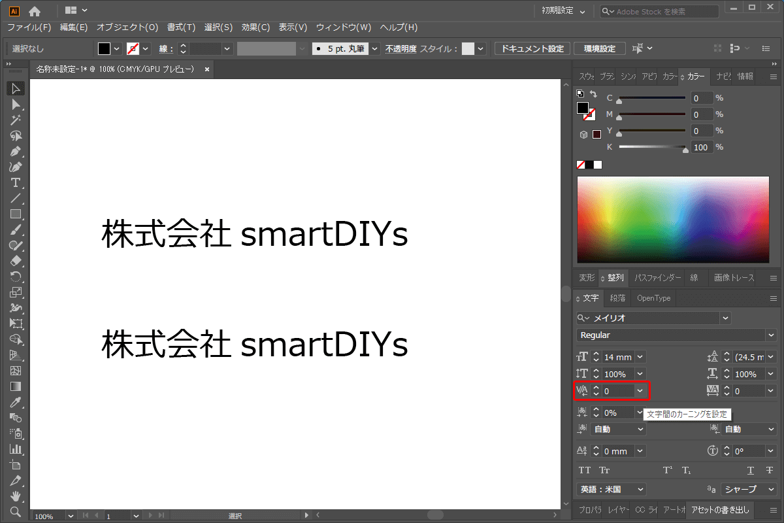This screenshot has width=784, height=523.
Task: Toggle Underline text style
Action: [751, 471]
